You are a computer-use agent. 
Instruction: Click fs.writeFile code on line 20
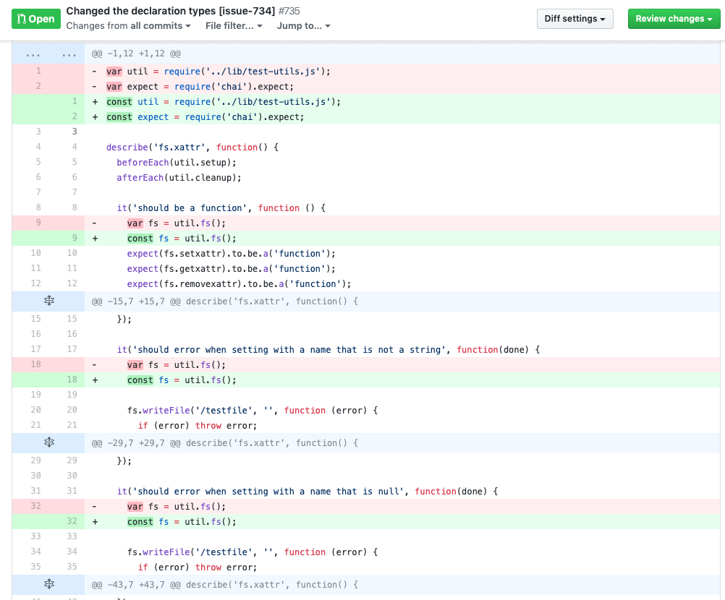tap(253, 410)
